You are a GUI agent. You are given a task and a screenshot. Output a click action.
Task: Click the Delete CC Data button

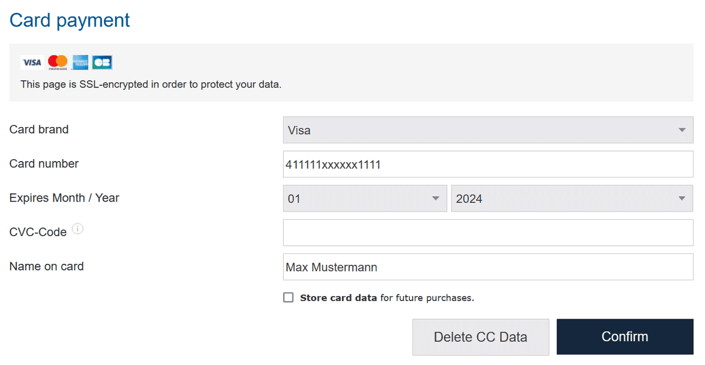point(481,337)
